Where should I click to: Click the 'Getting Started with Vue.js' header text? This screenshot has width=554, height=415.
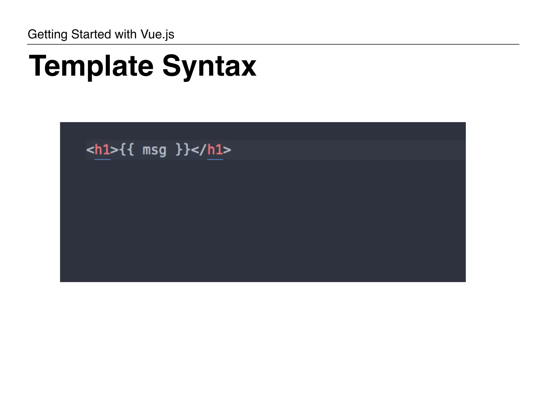tap(101, 34)
